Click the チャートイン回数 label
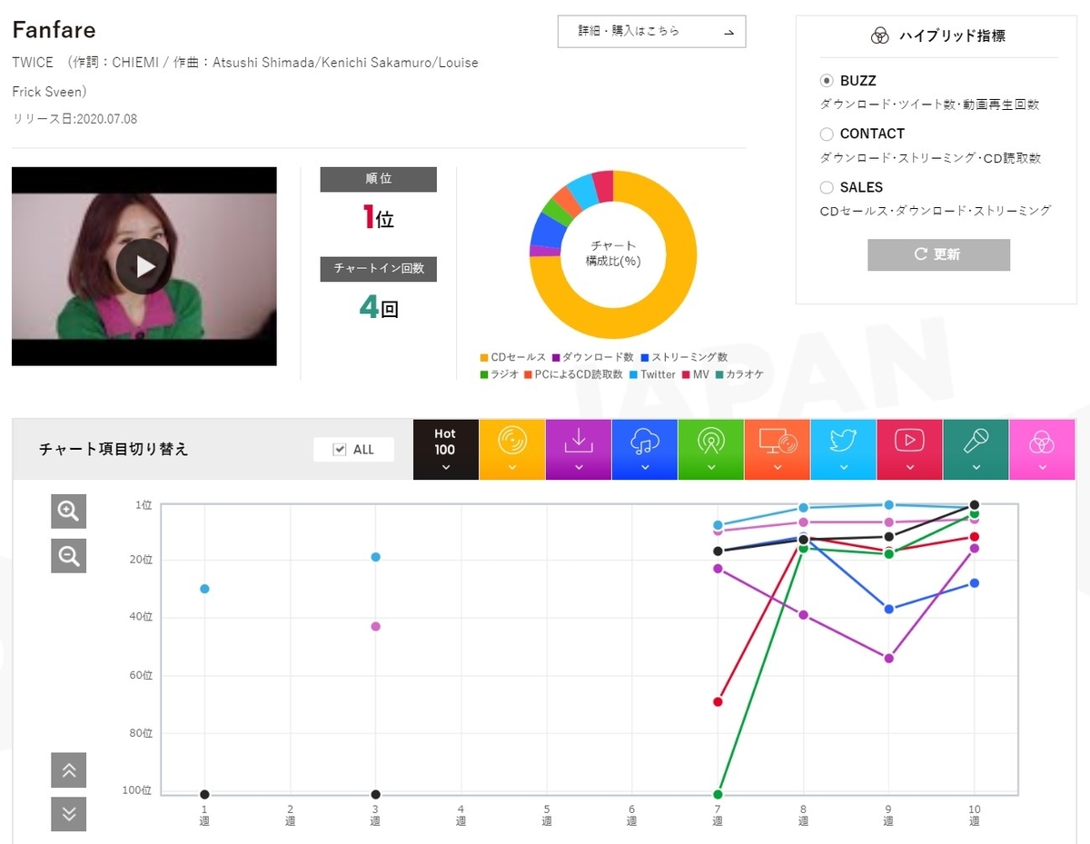 pos(378,269)
